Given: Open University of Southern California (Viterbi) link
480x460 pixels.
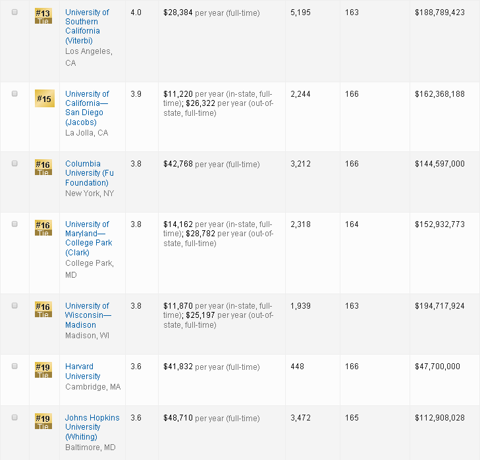Looking at the screenshot, I should click(x=87, y=26).
